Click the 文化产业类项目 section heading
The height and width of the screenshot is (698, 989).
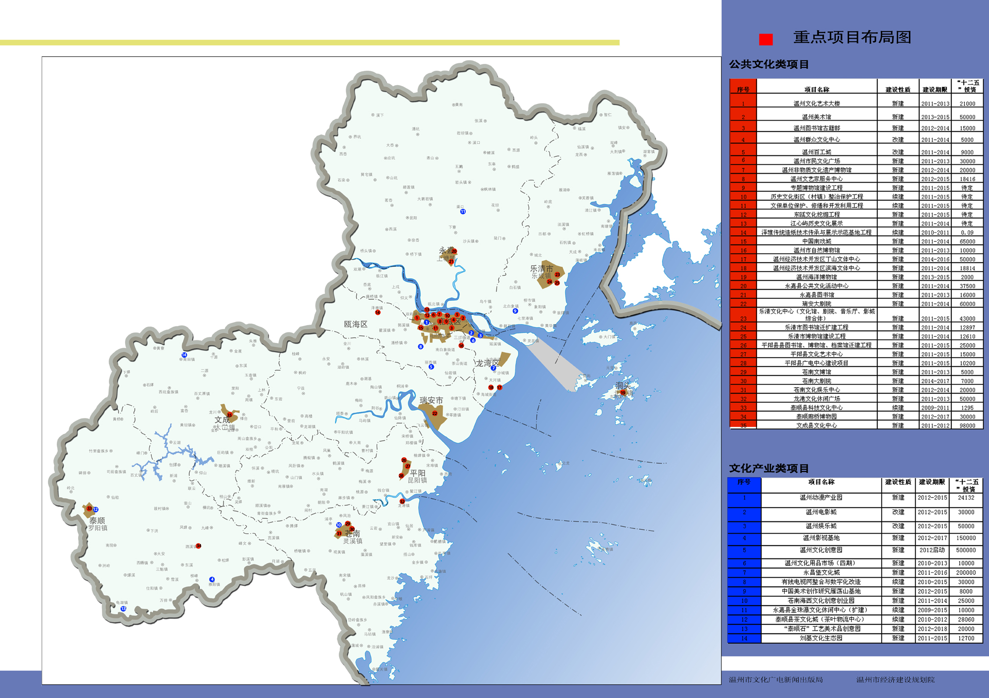click(x=769, y=468)
